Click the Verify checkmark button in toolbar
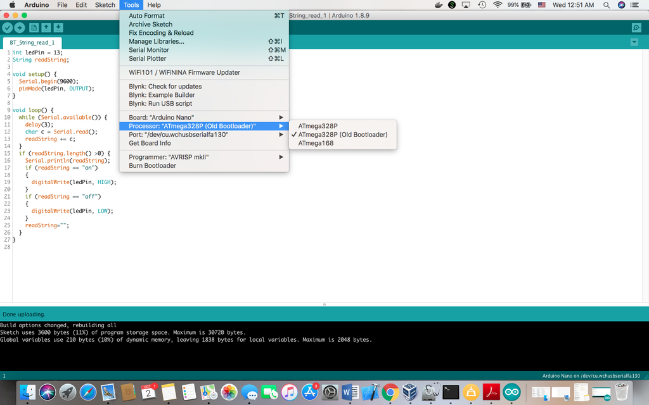The image size is (649, 405). coord(8,28)
